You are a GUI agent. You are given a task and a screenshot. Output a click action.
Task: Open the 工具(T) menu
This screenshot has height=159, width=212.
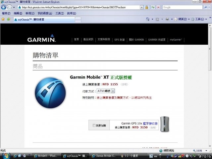(60, 13)
